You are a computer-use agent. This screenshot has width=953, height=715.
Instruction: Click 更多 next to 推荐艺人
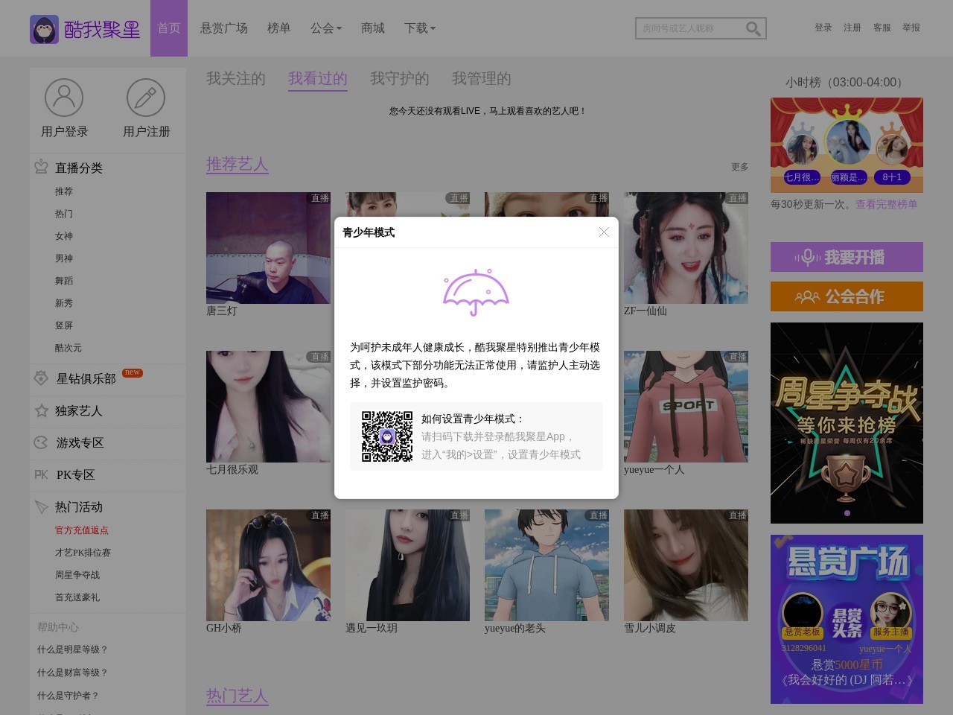click(x=740, y=167)
